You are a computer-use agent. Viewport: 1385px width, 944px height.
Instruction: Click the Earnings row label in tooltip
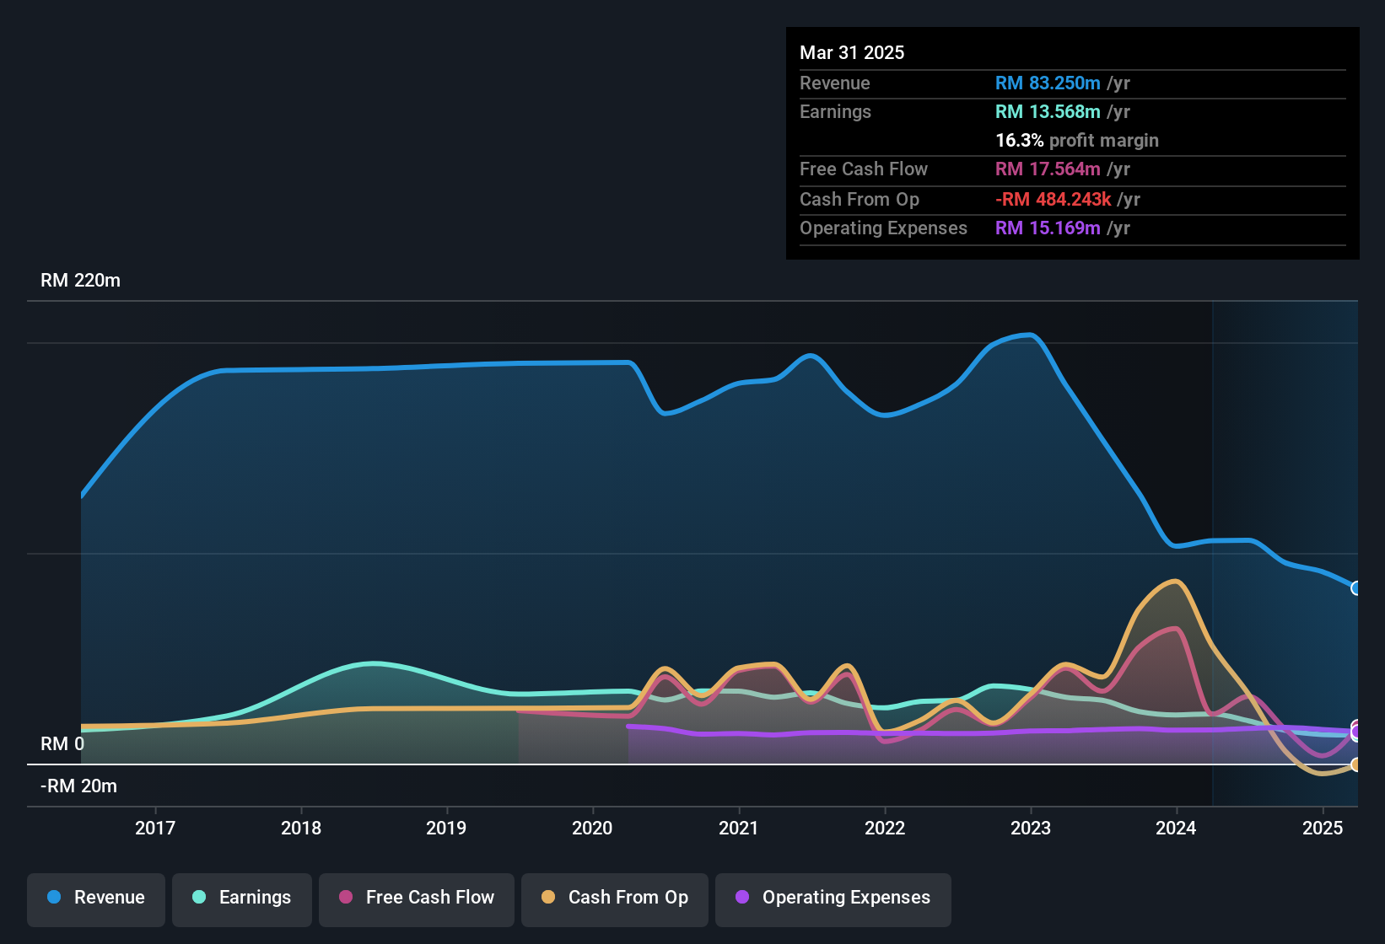[835, 111]
